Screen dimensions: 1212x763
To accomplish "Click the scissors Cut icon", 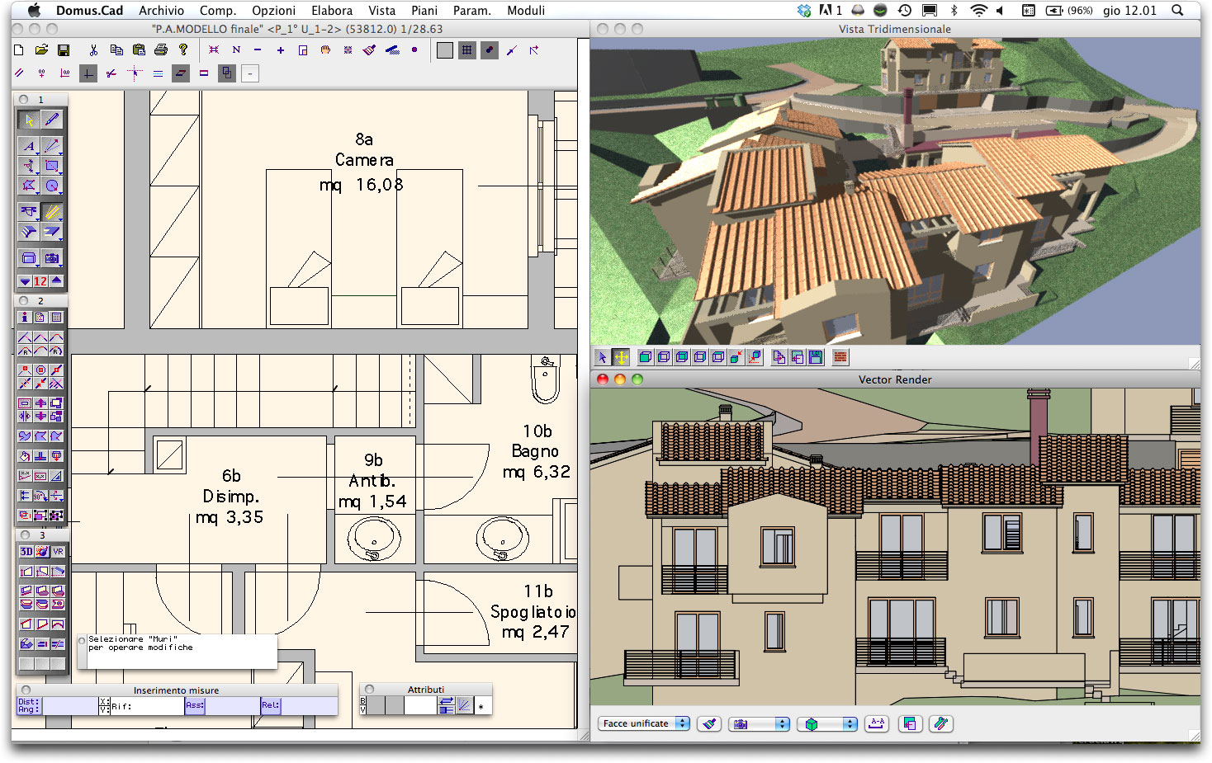I will 93,50.
